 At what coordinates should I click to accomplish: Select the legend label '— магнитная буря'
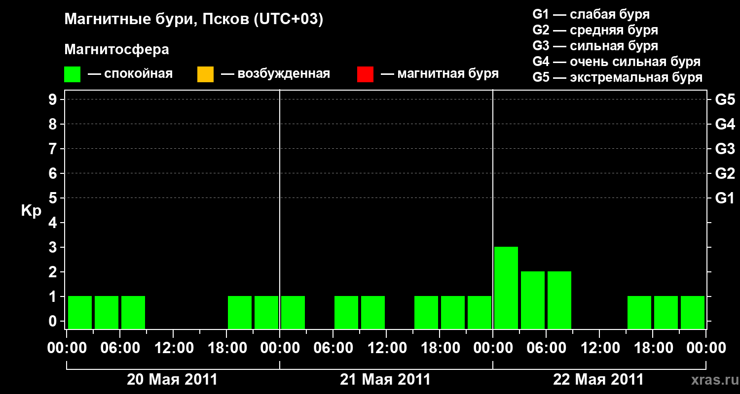coord(440,74)
